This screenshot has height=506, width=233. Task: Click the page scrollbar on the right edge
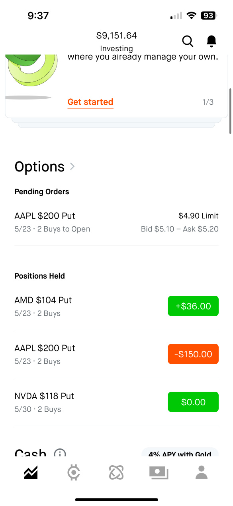230,111
